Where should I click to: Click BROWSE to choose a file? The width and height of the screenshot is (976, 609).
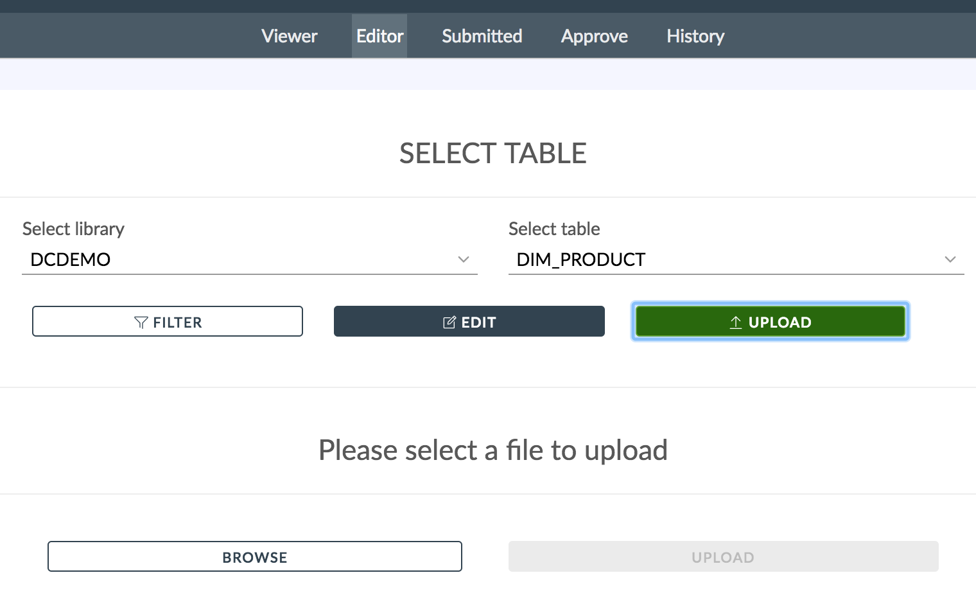click(255, 556)
